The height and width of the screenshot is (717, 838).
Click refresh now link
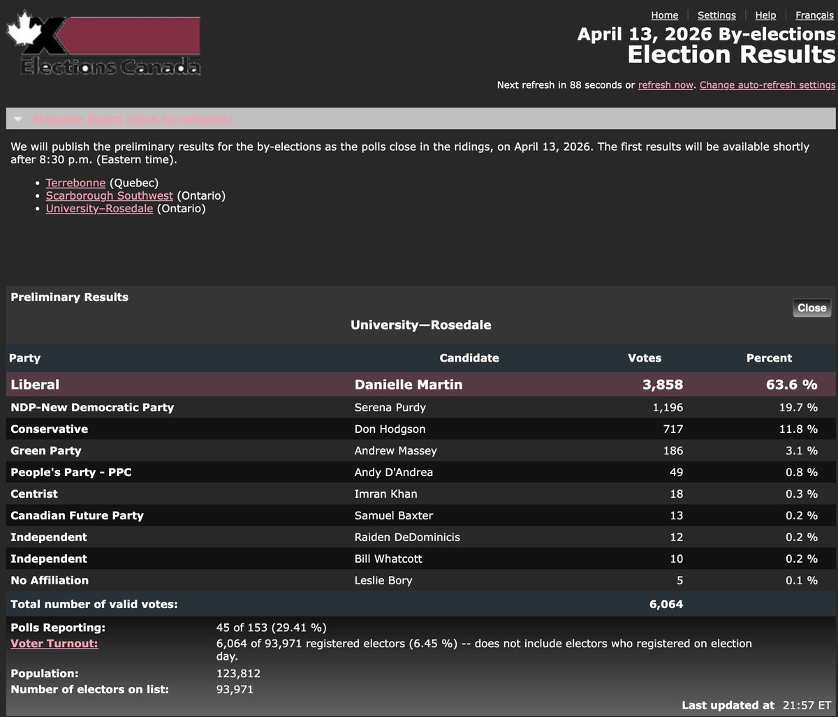(x=666, y=85)
